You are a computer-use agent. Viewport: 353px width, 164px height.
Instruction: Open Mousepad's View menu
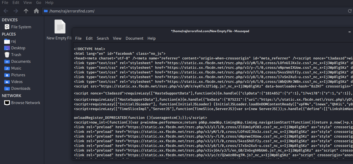point(117,38)
